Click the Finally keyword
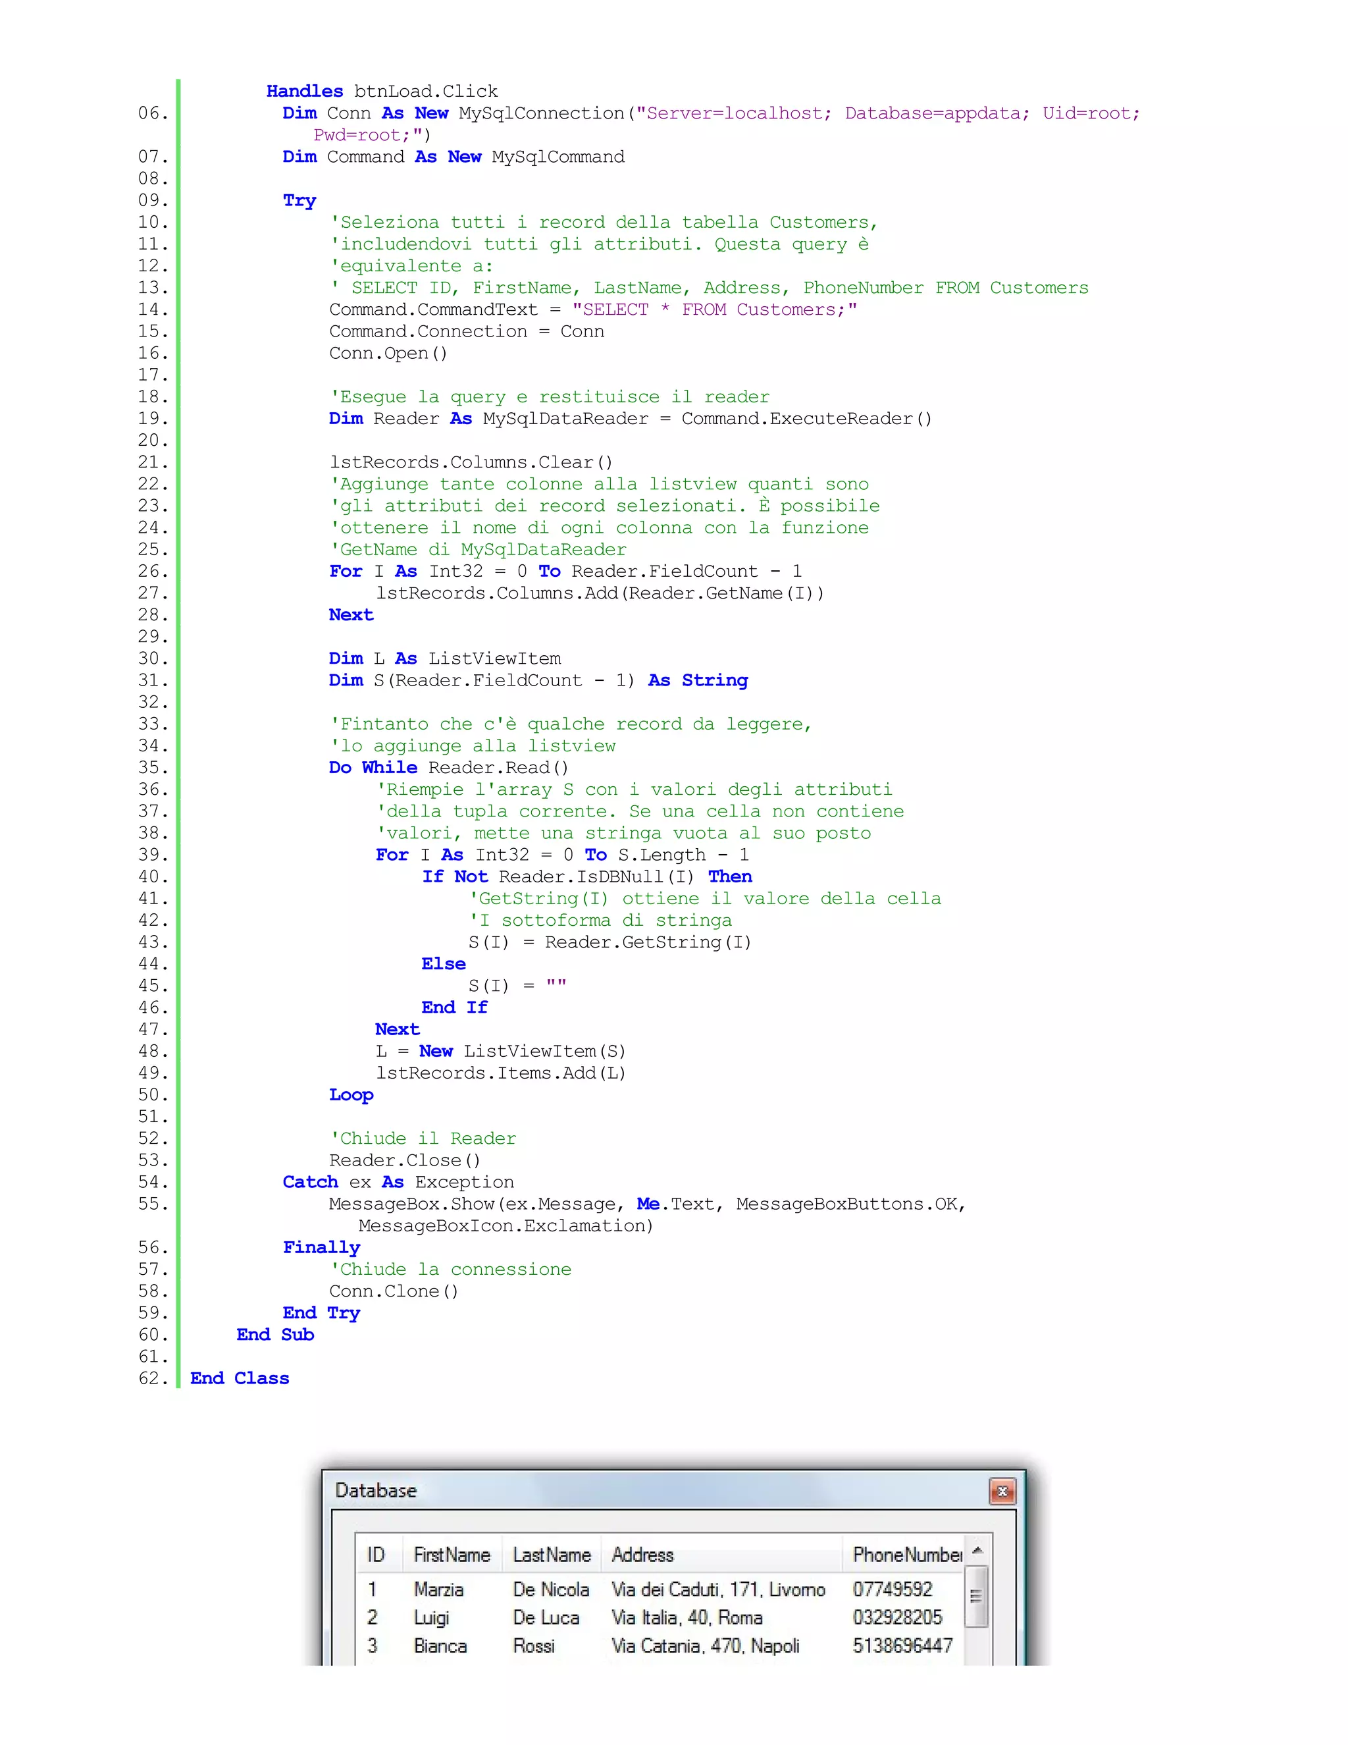Image resolution: width=1348 pixels, height=1745 pixels. [321, 1248]
